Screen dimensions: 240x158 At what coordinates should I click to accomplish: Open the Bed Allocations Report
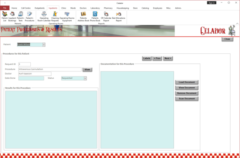[x=118, y=16]
